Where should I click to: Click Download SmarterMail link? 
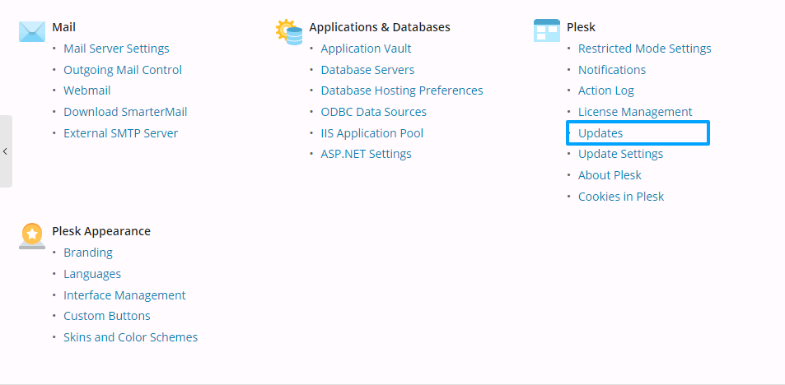[x=125, y=112]
